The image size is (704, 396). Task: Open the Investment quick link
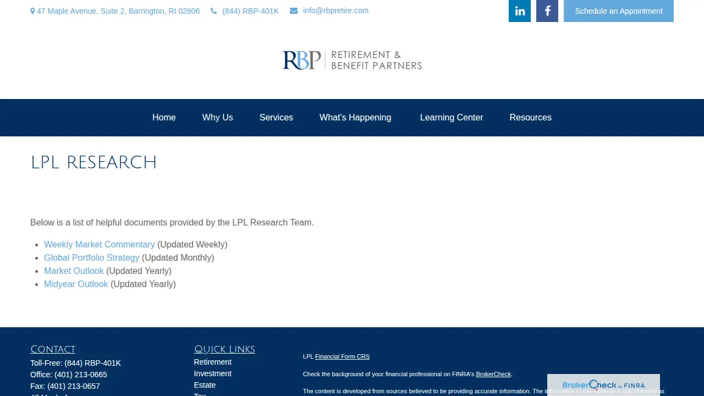pyautogui.click(x=213, y=373)
